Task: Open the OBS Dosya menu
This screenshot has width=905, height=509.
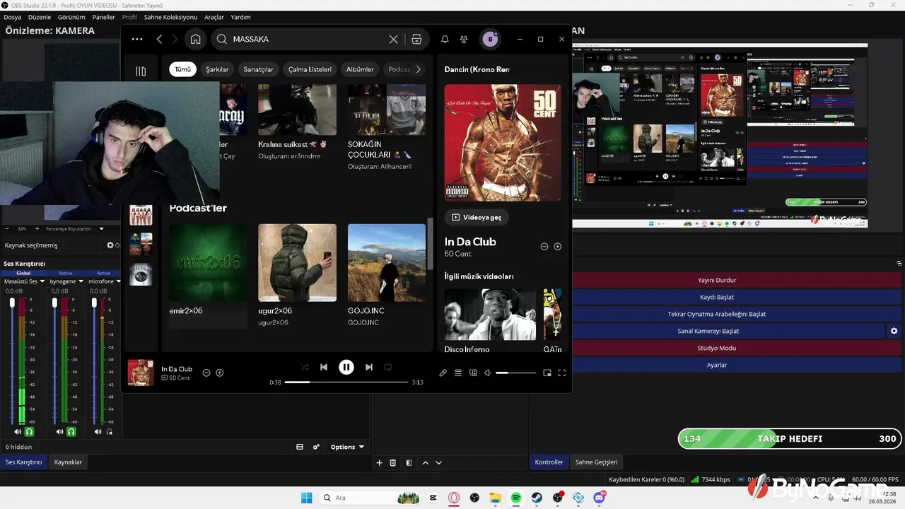Action: 12,17
